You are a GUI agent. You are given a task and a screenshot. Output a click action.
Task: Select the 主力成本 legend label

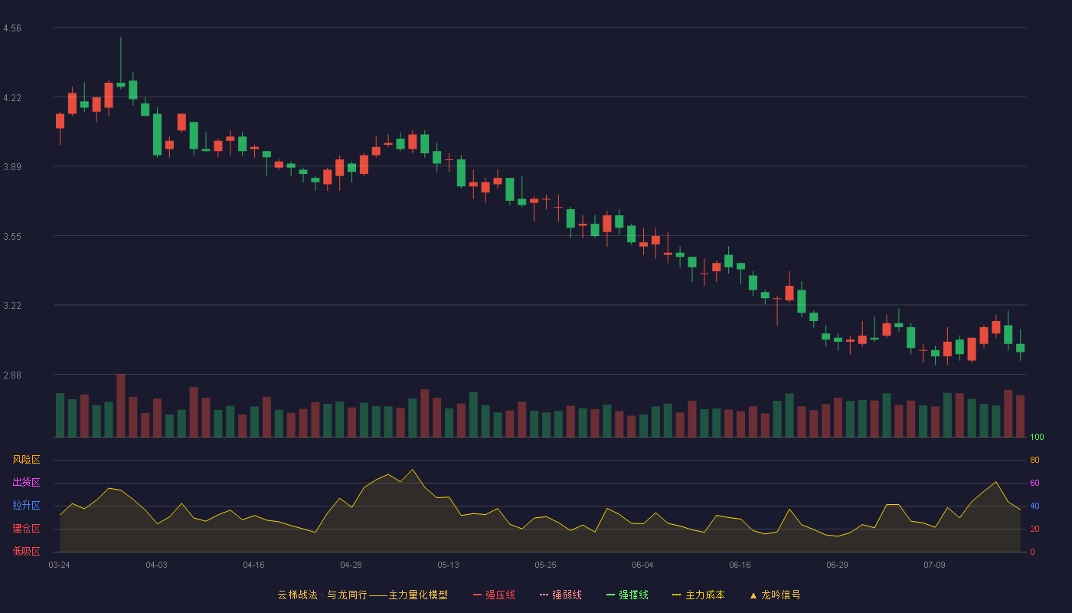[x=704, y=595]
